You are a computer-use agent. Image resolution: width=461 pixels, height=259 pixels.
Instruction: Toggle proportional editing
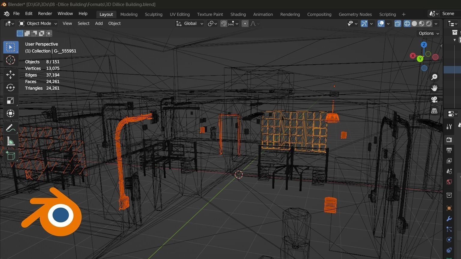click(245, 23)
